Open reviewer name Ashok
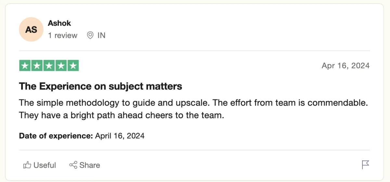This screenshot has height=182, width=390. coord(59,23)
